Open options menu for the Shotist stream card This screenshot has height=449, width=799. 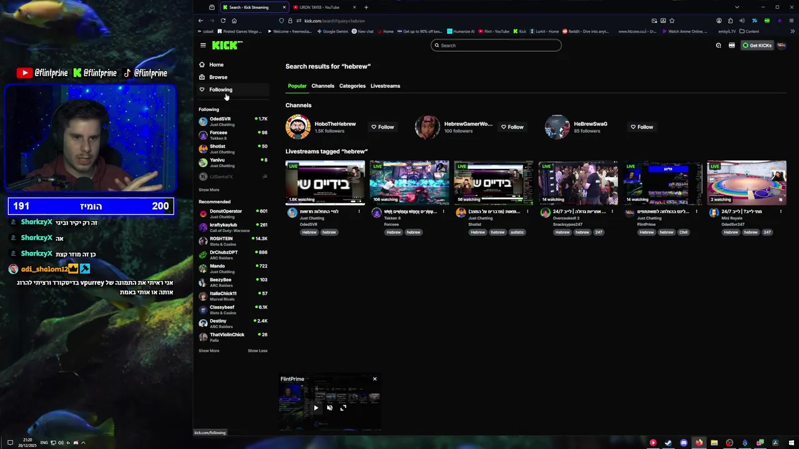(527, 211)
